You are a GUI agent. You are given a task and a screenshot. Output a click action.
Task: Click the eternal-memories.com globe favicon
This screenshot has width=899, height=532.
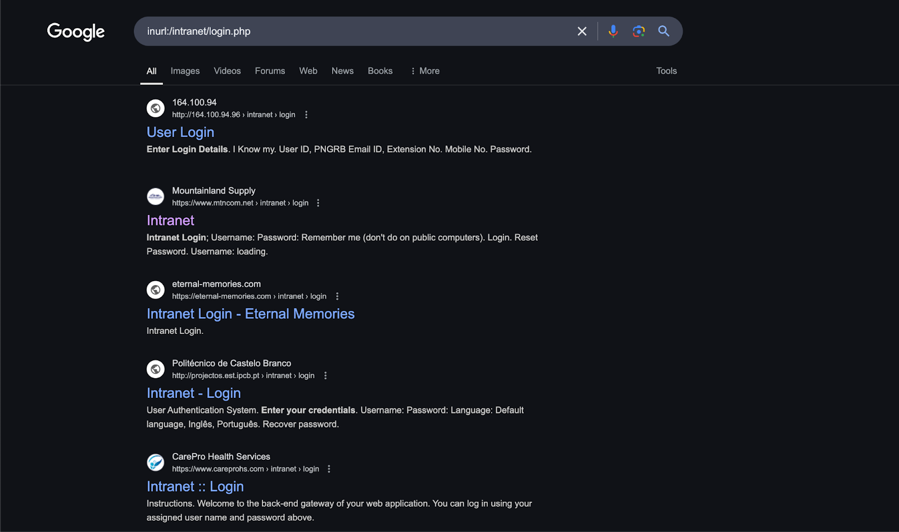click(156, 290)
